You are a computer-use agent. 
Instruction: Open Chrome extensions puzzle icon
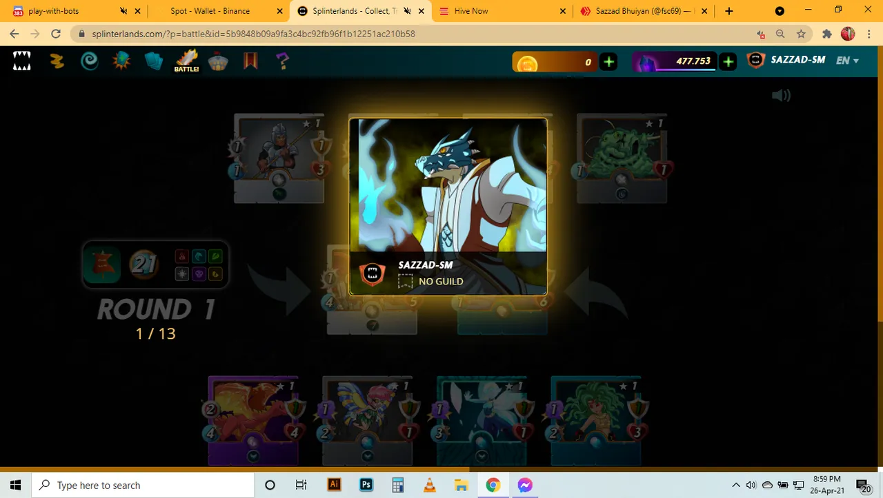827,34
